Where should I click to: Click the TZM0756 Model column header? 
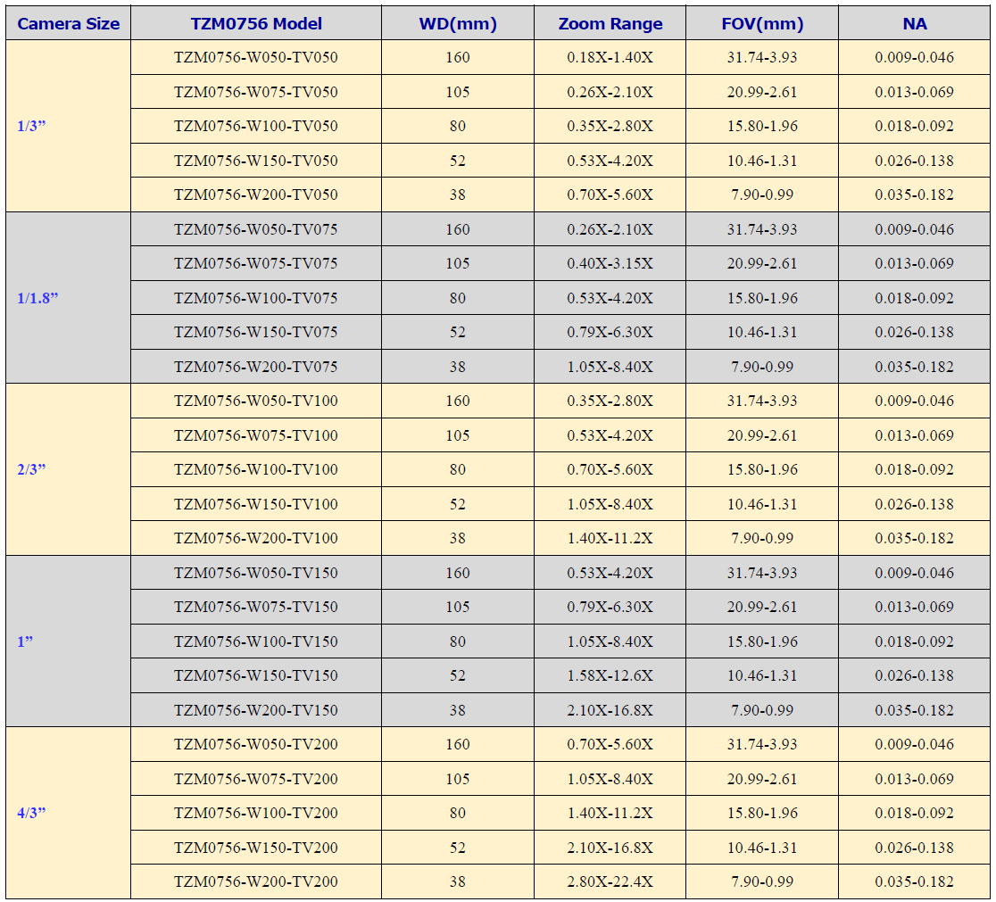point(256,23)
